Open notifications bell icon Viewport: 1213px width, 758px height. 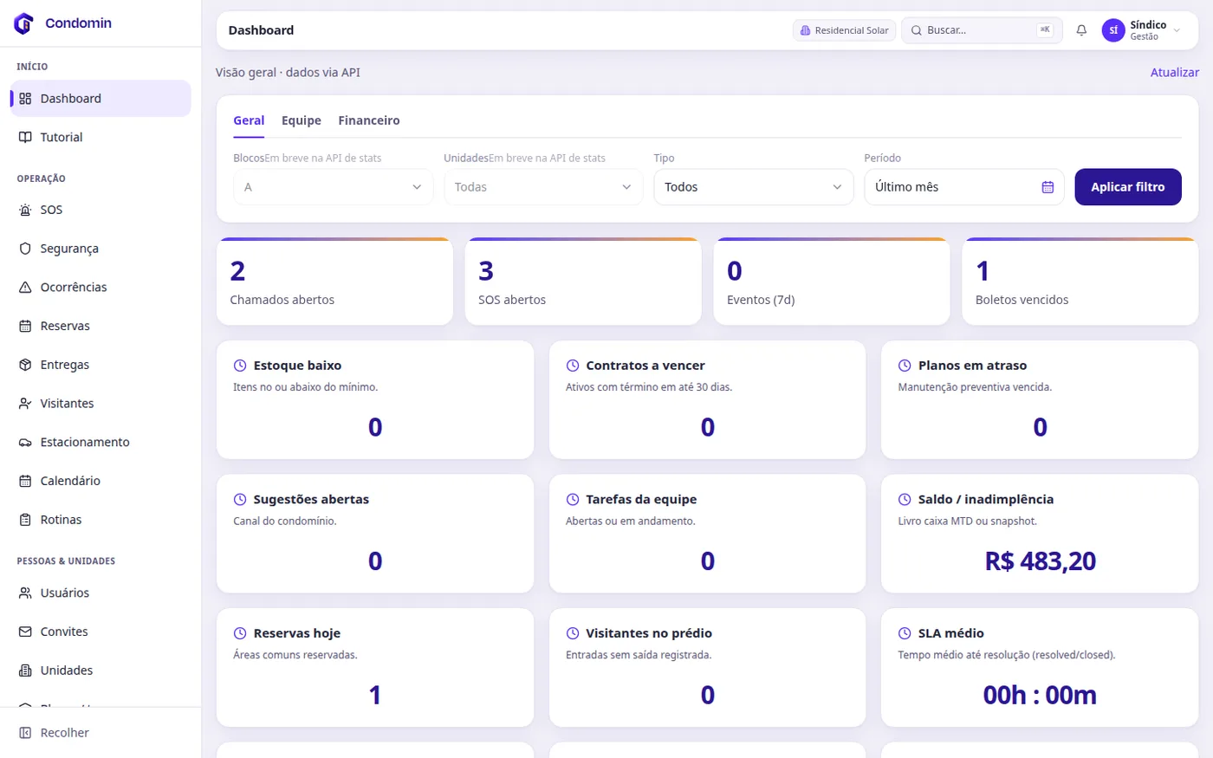(1081, 30)
